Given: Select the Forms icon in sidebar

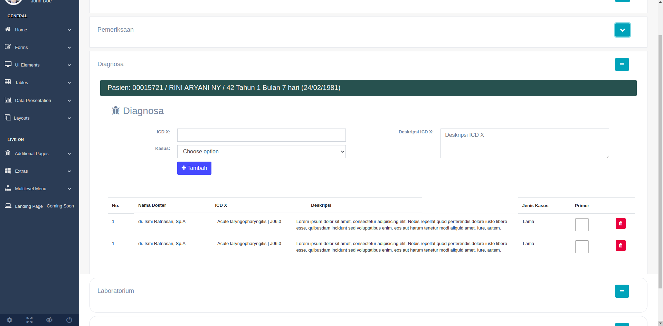Looking at the screenshot, I should tap(8, 47).
